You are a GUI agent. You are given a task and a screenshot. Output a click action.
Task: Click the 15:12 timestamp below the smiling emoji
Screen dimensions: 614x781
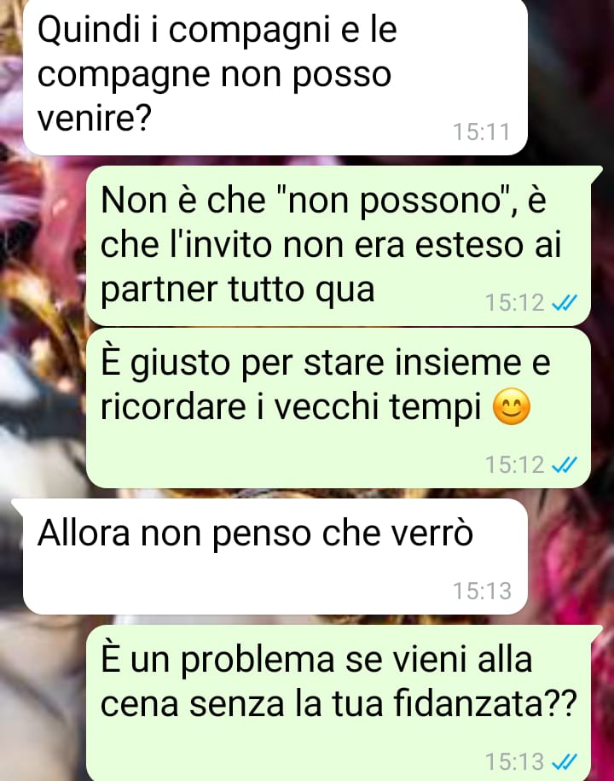(x=515, y=464)
